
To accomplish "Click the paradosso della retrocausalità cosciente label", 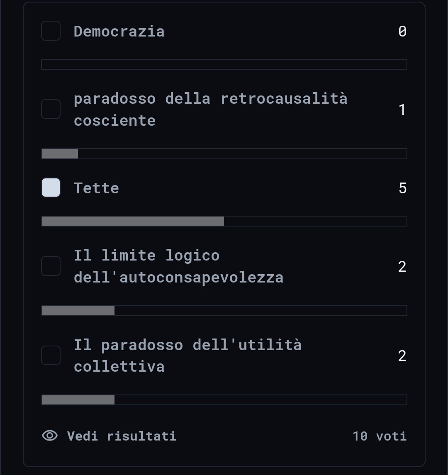I will [x=211, y=110].
